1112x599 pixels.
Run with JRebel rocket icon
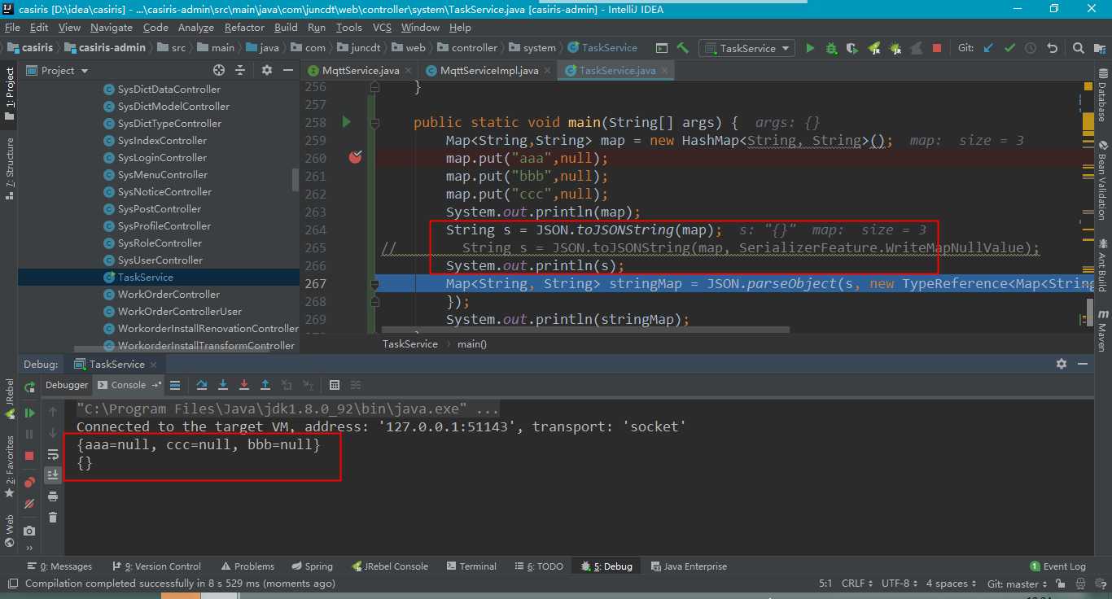[x=874, y=48]
